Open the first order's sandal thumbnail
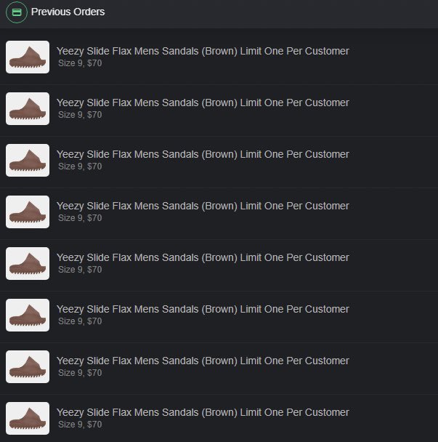Viewport: 438px width, 442px height. [x=28, y=57]
